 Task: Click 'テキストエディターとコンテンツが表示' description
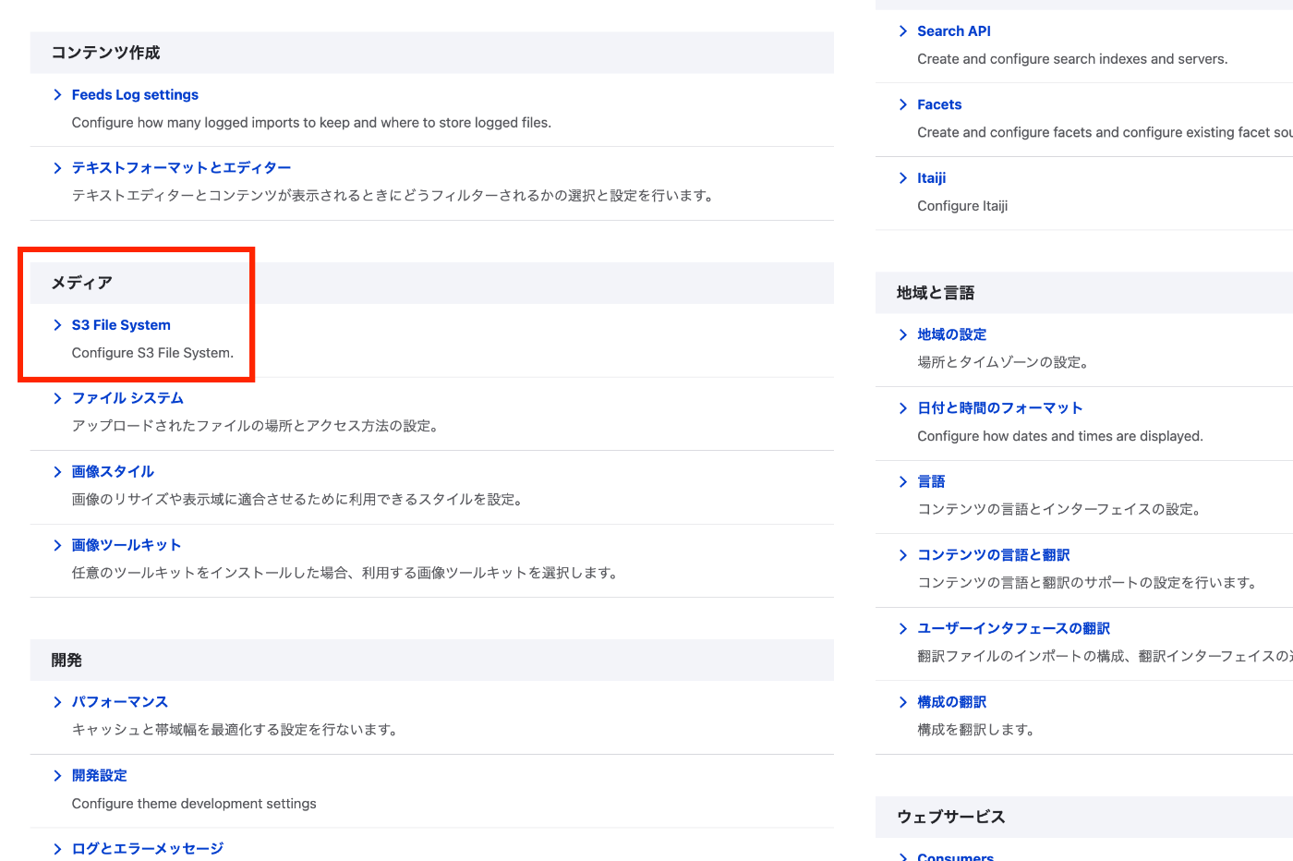click(393, 196)
